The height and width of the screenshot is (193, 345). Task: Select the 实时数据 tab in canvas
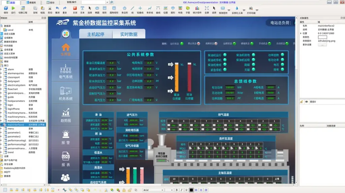(x=129, y=34)
